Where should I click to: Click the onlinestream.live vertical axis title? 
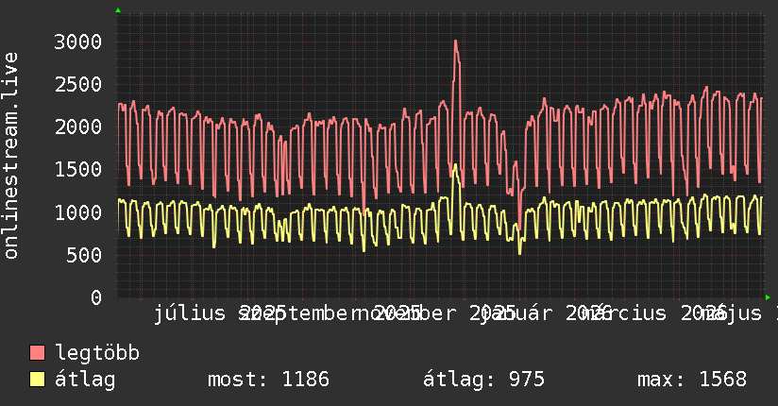click(x=10, y=156)
